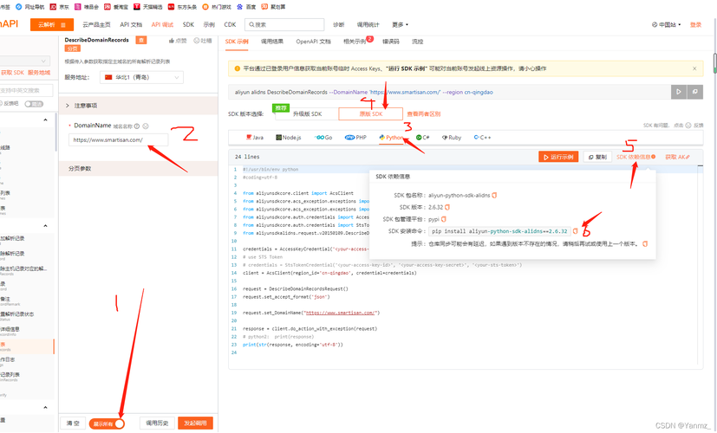Open the 天猫精选 bookmark
The width and height of the screenshot is (717, 433).
147,7
